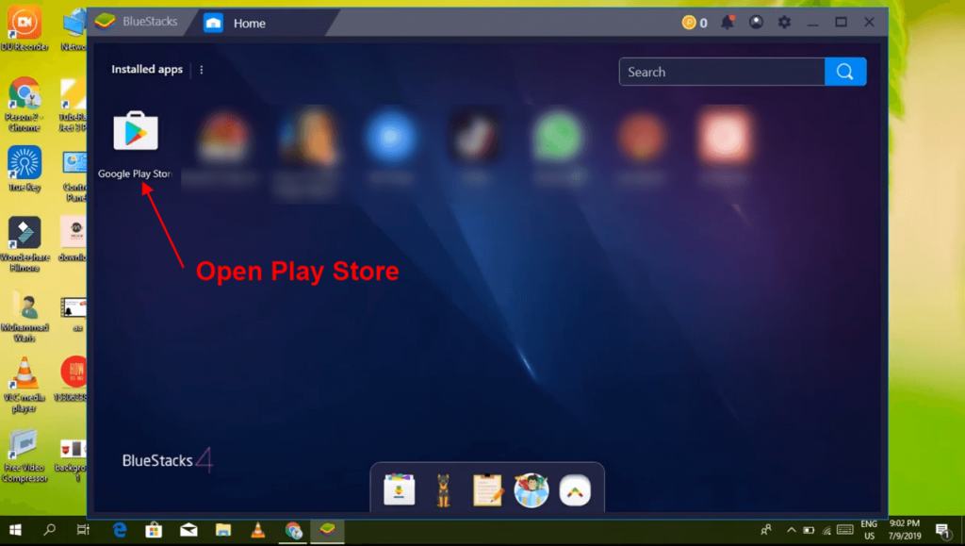
Task: Open VLC from the taskbar
Action: pos(258,530)
